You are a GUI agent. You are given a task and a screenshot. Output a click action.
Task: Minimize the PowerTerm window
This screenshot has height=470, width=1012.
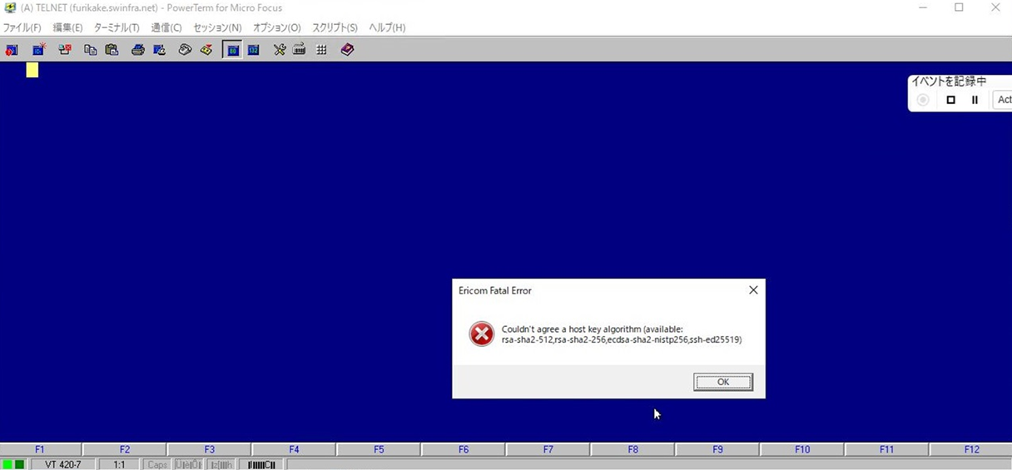(x=923, y=7)
